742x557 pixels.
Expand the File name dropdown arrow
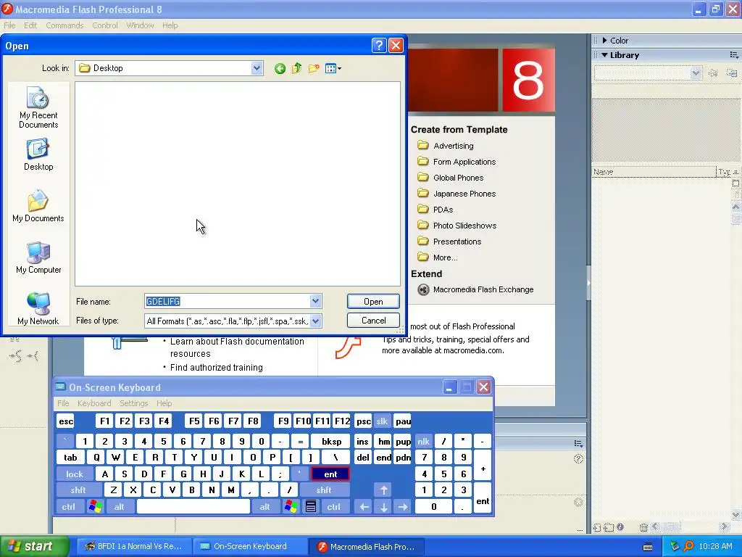click(315, 301)
